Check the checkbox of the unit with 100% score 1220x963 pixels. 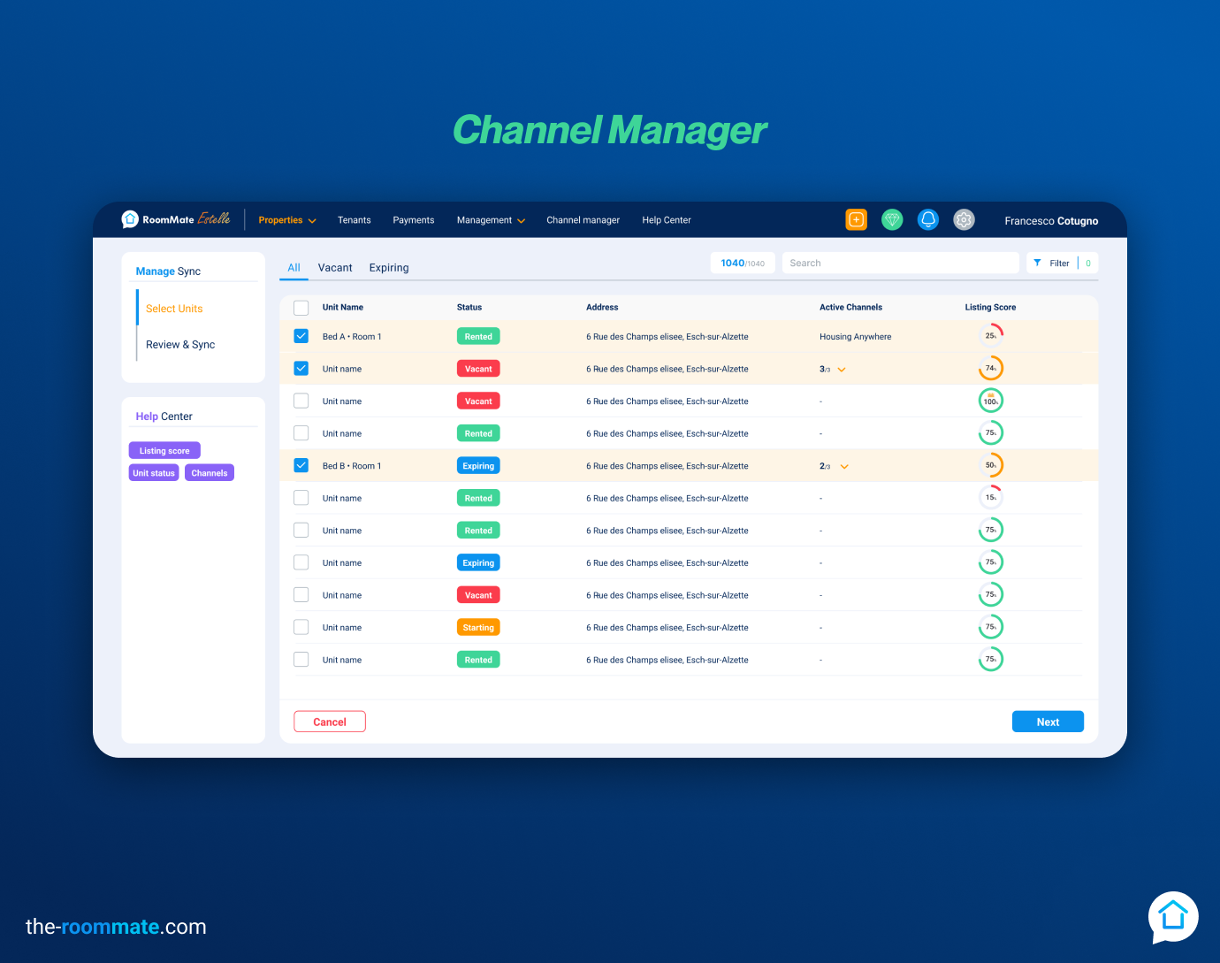pos(301,401)
